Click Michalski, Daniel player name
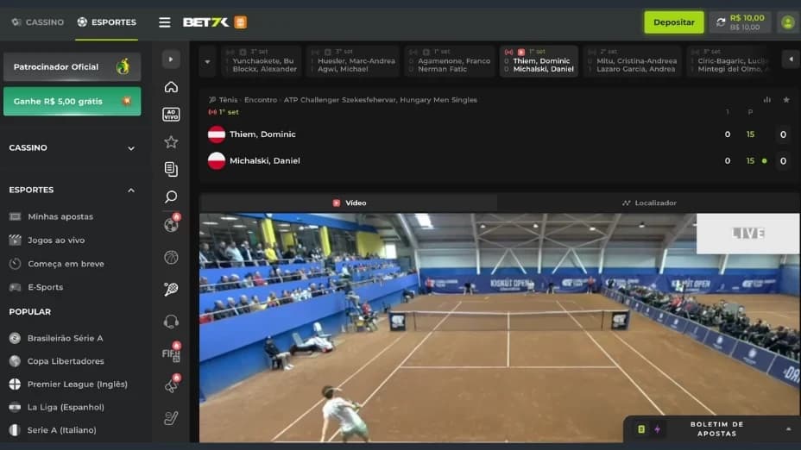The height and width of the screenshot is (450, 801). click(265, 160)
